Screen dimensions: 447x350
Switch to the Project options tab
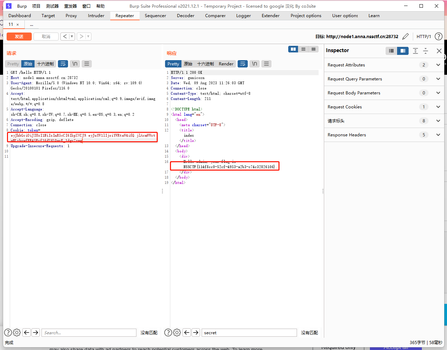306,16
